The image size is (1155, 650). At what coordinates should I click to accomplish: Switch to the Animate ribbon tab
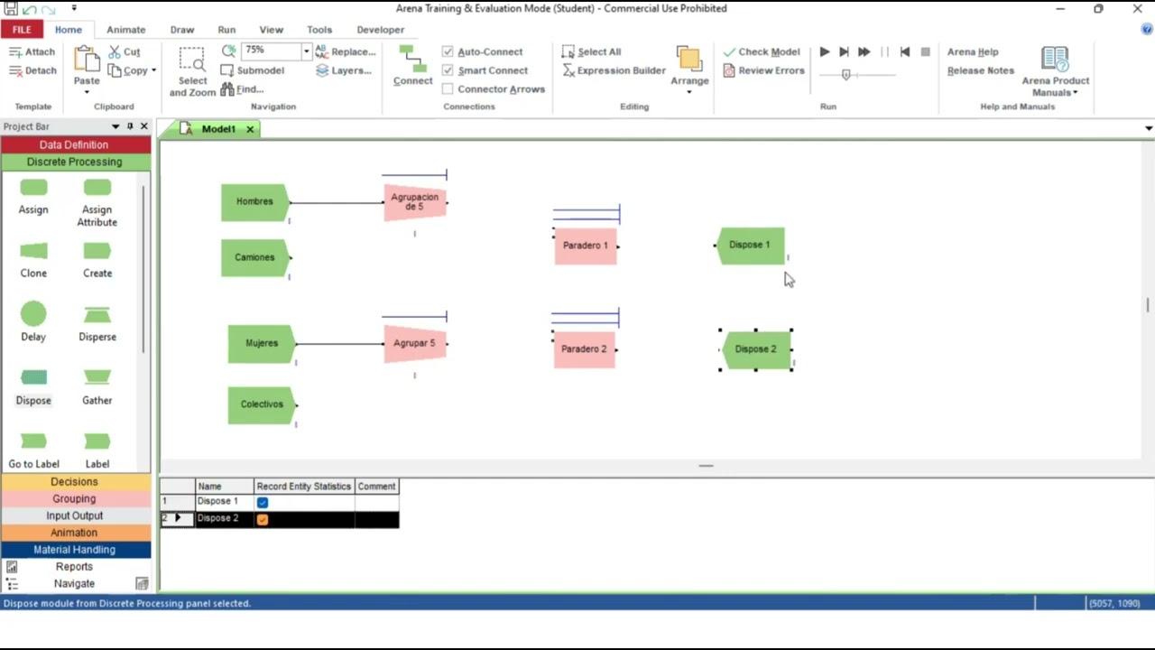tap(125, 30)
